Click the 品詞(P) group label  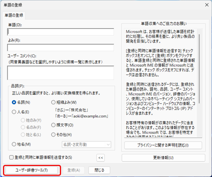click(18, 86)
